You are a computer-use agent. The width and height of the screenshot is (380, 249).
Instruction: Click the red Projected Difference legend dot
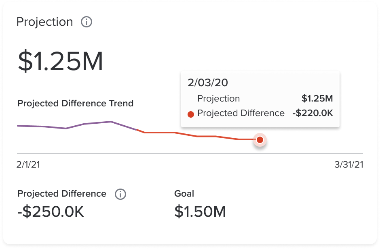(190, 114)
